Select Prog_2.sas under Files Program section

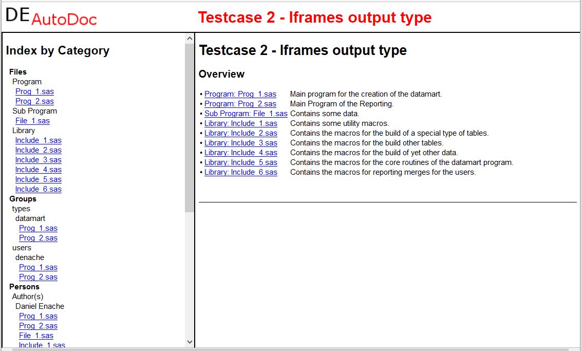pos(34,101)
